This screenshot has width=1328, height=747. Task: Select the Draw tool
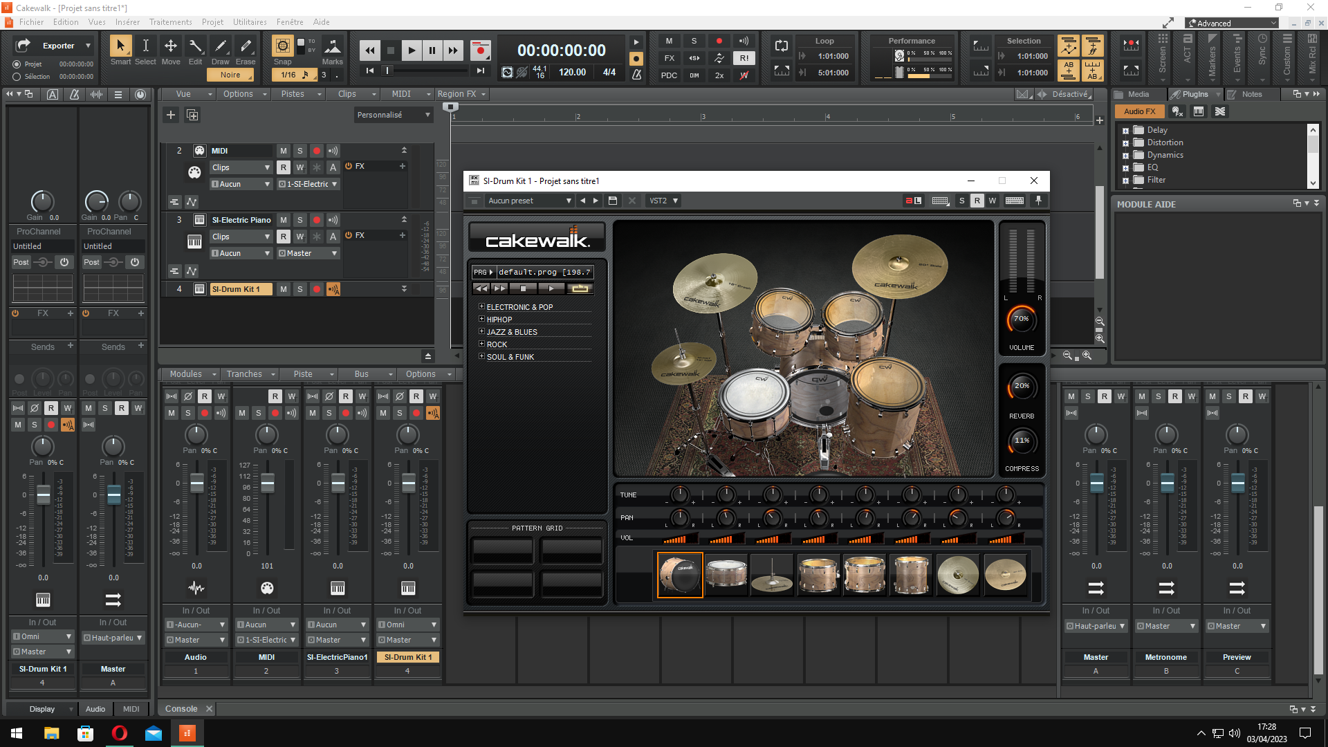click(x=221, y=46)
